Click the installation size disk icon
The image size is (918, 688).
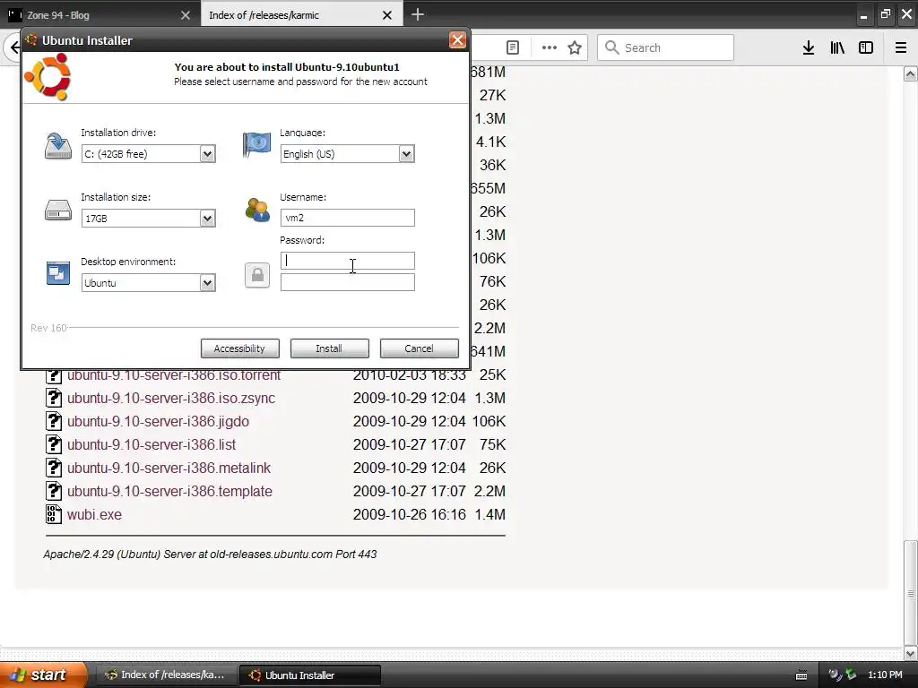click(58, 210)
